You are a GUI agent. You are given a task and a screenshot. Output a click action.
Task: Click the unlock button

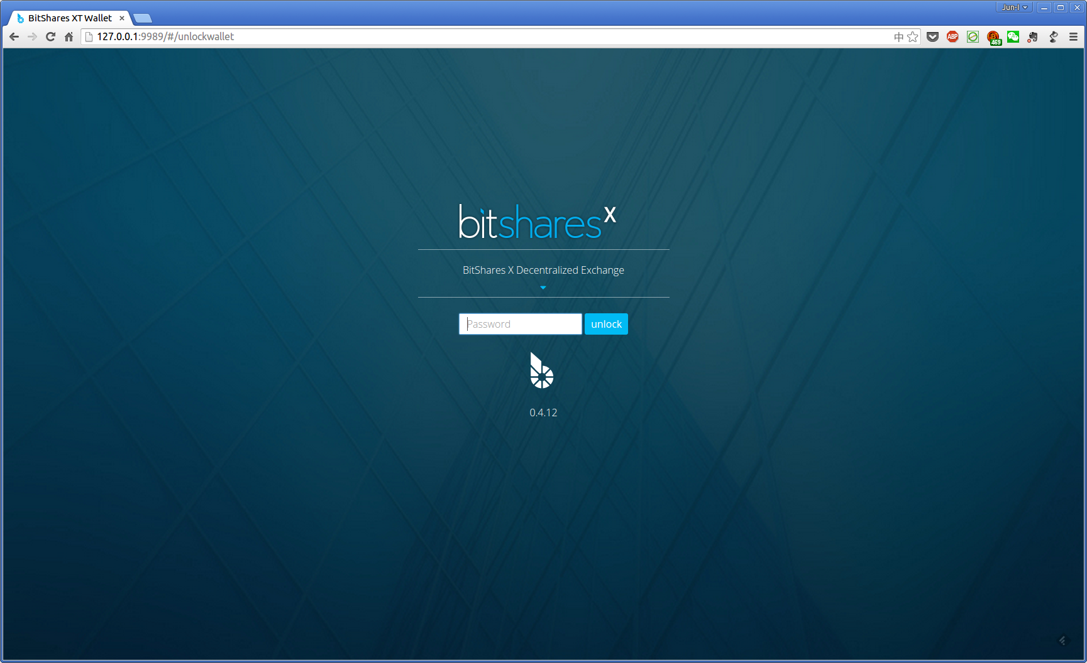(x=606, y=324)
